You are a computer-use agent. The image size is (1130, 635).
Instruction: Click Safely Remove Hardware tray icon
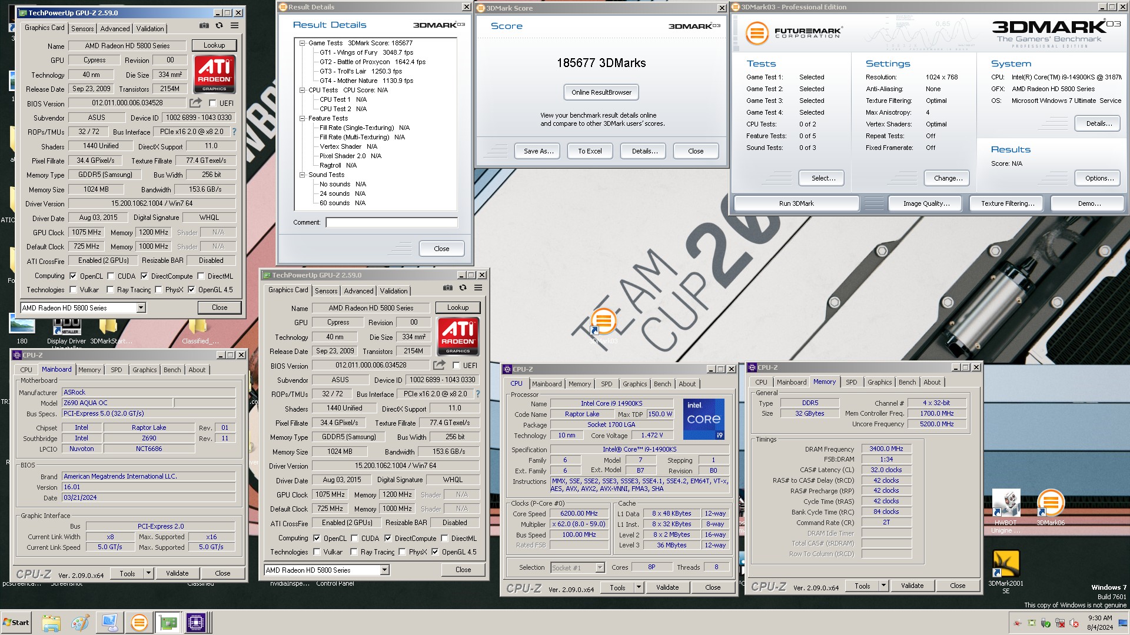coord(1046,623)
